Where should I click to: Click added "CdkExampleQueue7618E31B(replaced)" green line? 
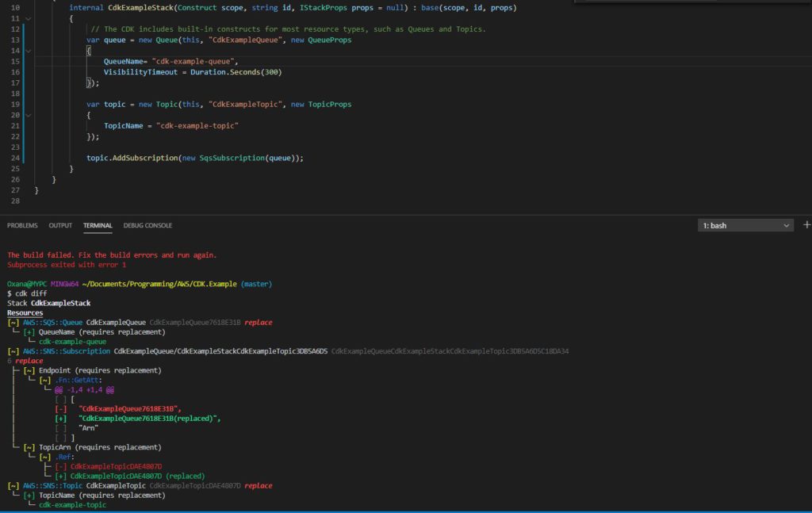point(149,419)
